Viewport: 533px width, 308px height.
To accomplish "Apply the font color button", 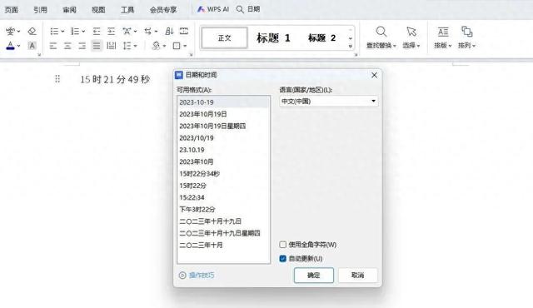I will click(x=10, y=46).
